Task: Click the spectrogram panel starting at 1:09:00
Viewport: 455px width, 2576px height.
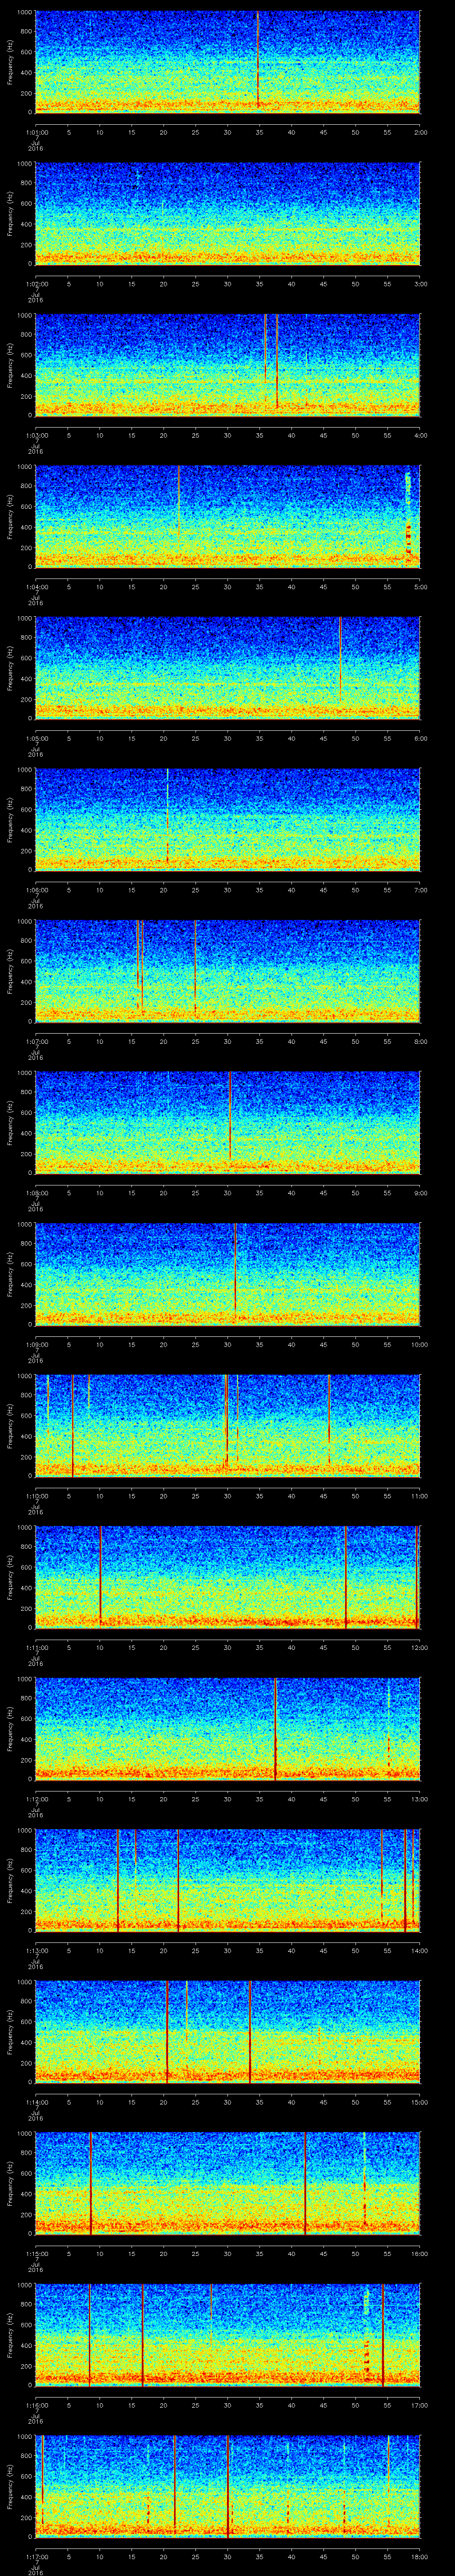Action: pyautogui.click(x=227, y=1274)
